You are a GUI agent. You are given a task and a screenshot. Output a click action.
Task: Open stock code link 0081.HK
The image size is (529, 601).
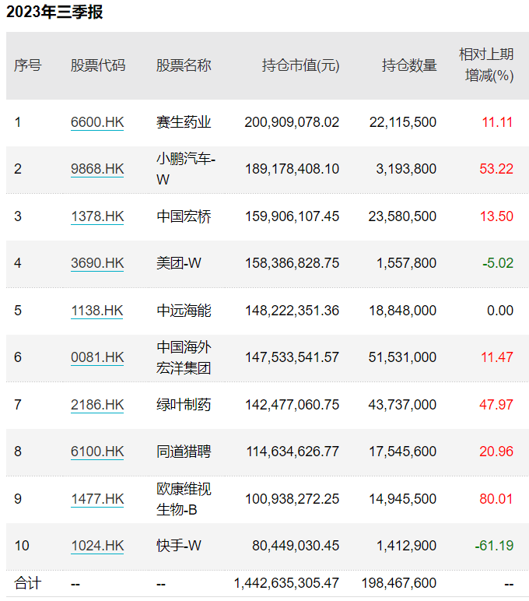tap(96, 357)
